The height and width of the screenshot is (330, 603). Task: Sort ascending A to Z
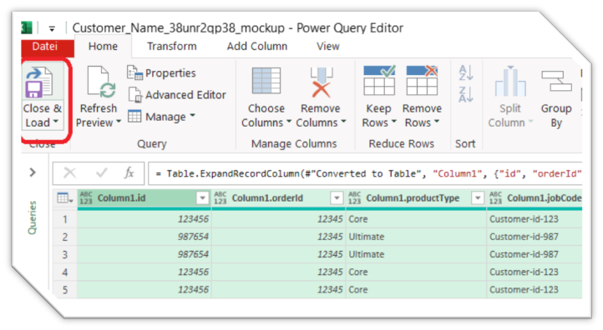[466, 72]
